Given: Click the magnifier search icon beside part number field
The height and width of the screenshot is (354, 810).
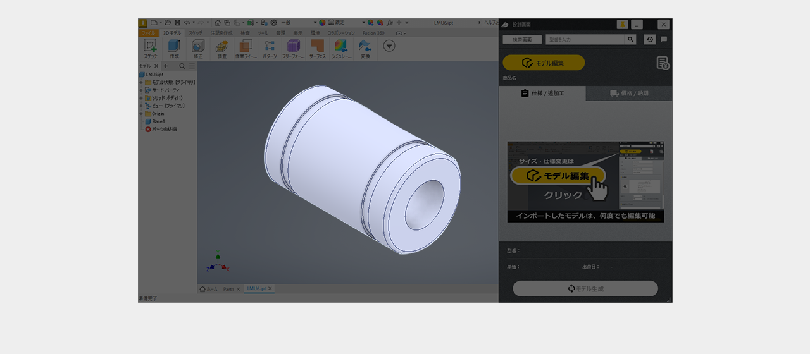Looking at the screenshot, I should [x=630, y=39].
